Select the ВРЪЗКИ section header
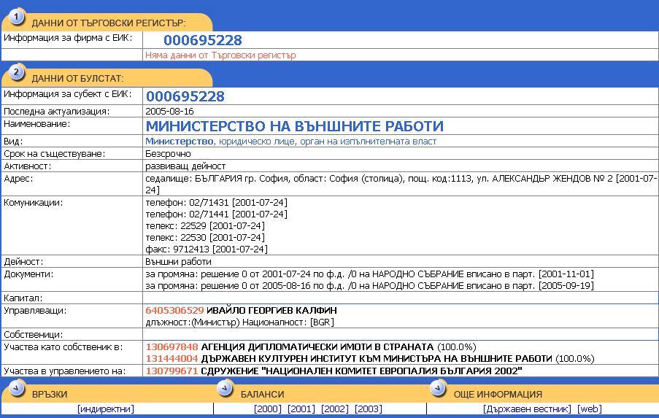The width and height of the screenshot is (659, 418). pyautogui.click(x=50, y=395)
